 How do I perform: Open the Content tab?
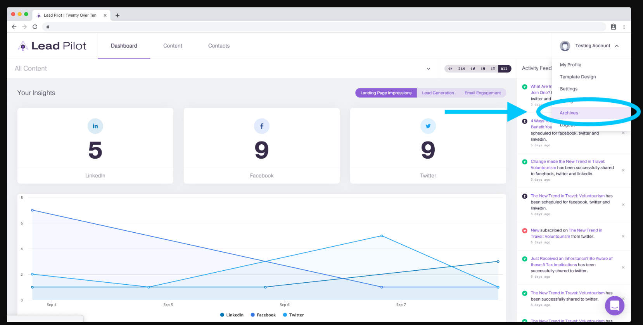[x=173, y=46]
